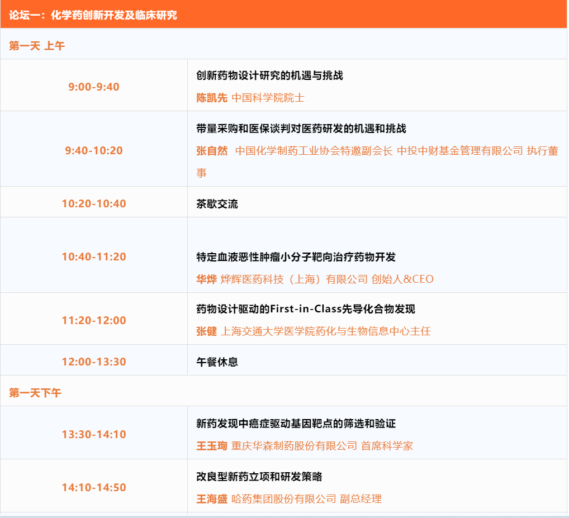Open talk 特定血液恶性肿瘤小分子靶向治疗药物开发
This screenshot has height=518, width=569.
pyautogui.click(x=296, y=257)
